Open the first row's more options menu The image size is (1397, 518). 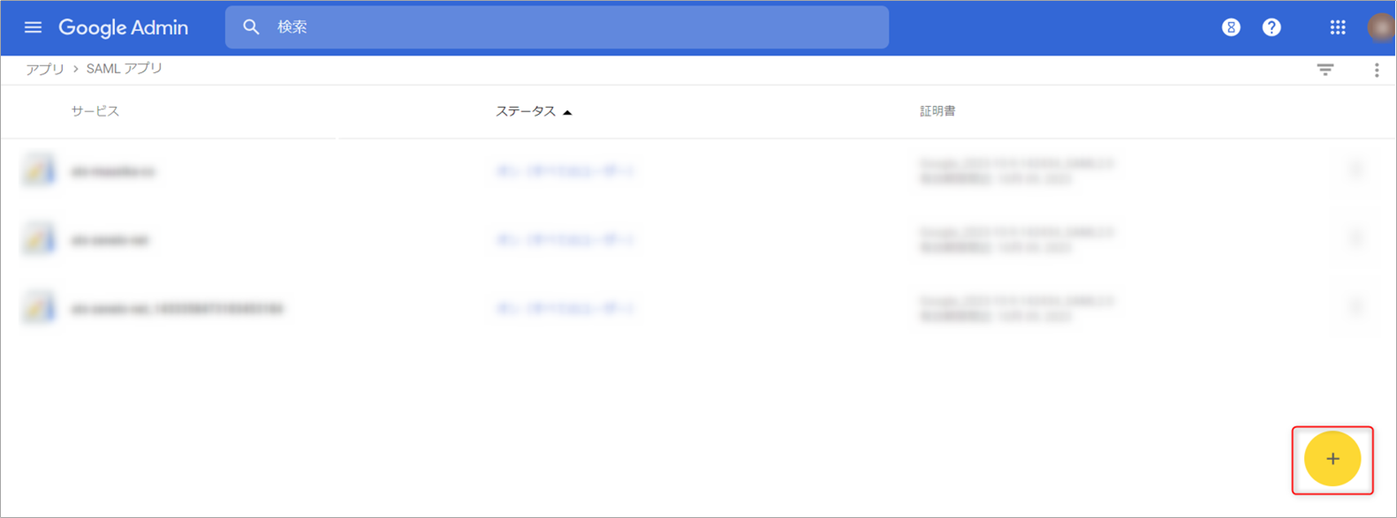click(x=1356, y=170)
